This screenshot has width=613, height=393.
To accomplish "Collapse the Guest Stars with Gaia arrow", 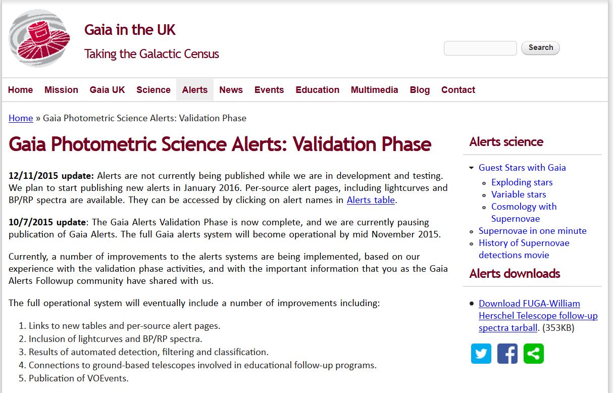I will (x=471, y=168).
